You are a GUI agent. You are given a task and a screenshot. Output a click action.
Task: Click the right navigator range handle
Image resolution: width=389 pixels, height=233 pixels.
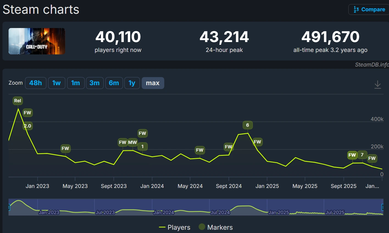(x=383, y=207)
